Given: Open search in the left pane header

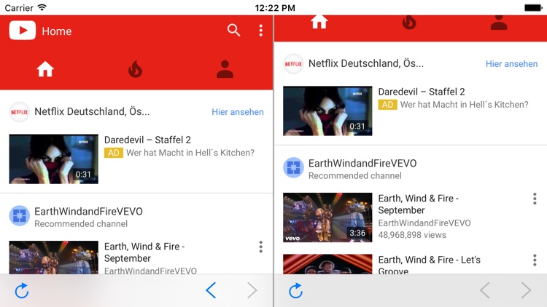Looking at the screenshot, I should point(233,31).
